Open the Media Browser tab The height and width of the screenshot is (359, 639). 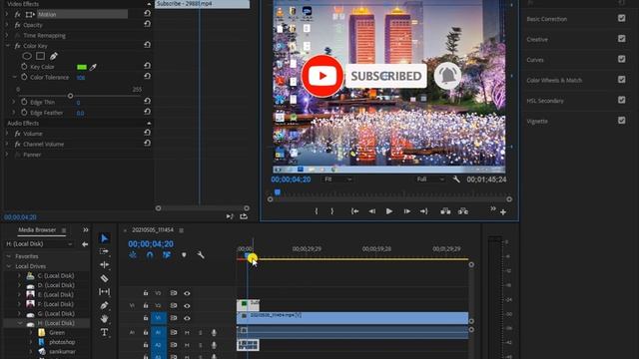point(37,230)
